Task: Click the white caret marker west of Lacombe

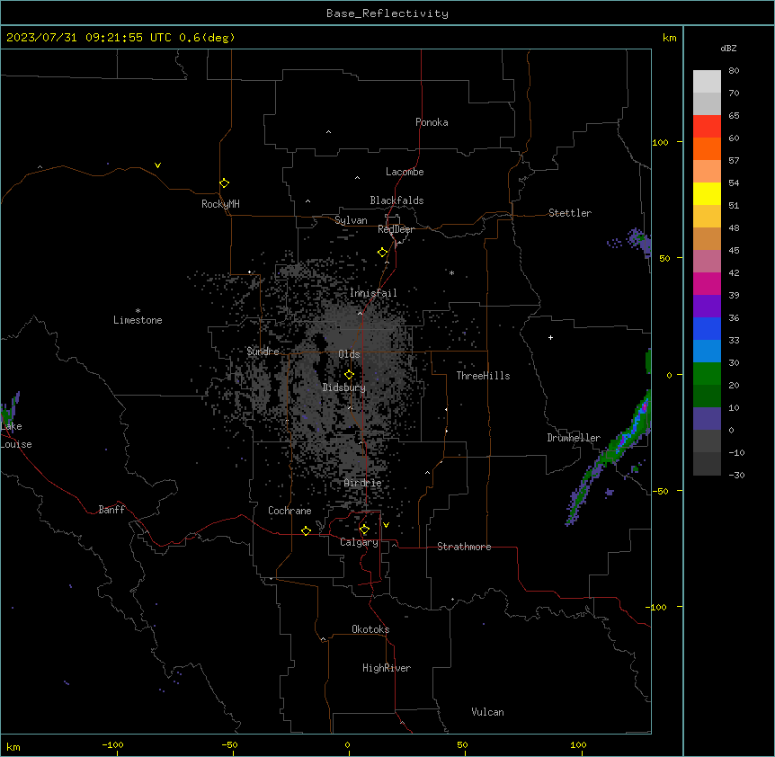Action: 357,177
